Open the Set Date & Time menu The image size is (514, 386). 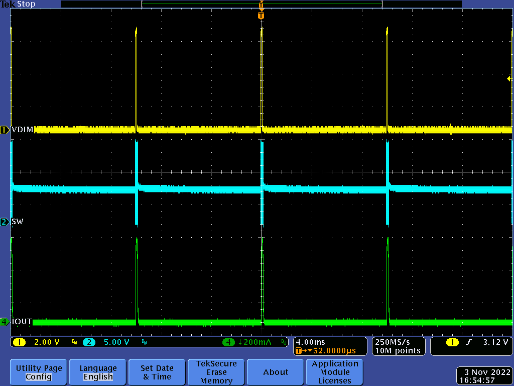157,372
